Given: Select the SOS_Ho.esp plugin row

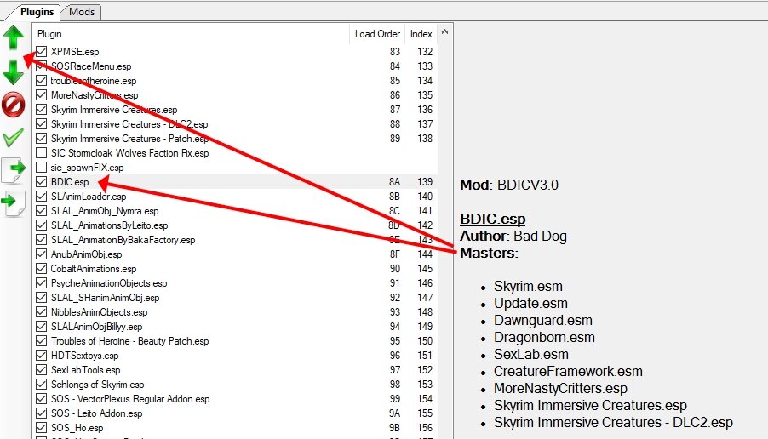Looking at the screenshot, I should 235,428.
